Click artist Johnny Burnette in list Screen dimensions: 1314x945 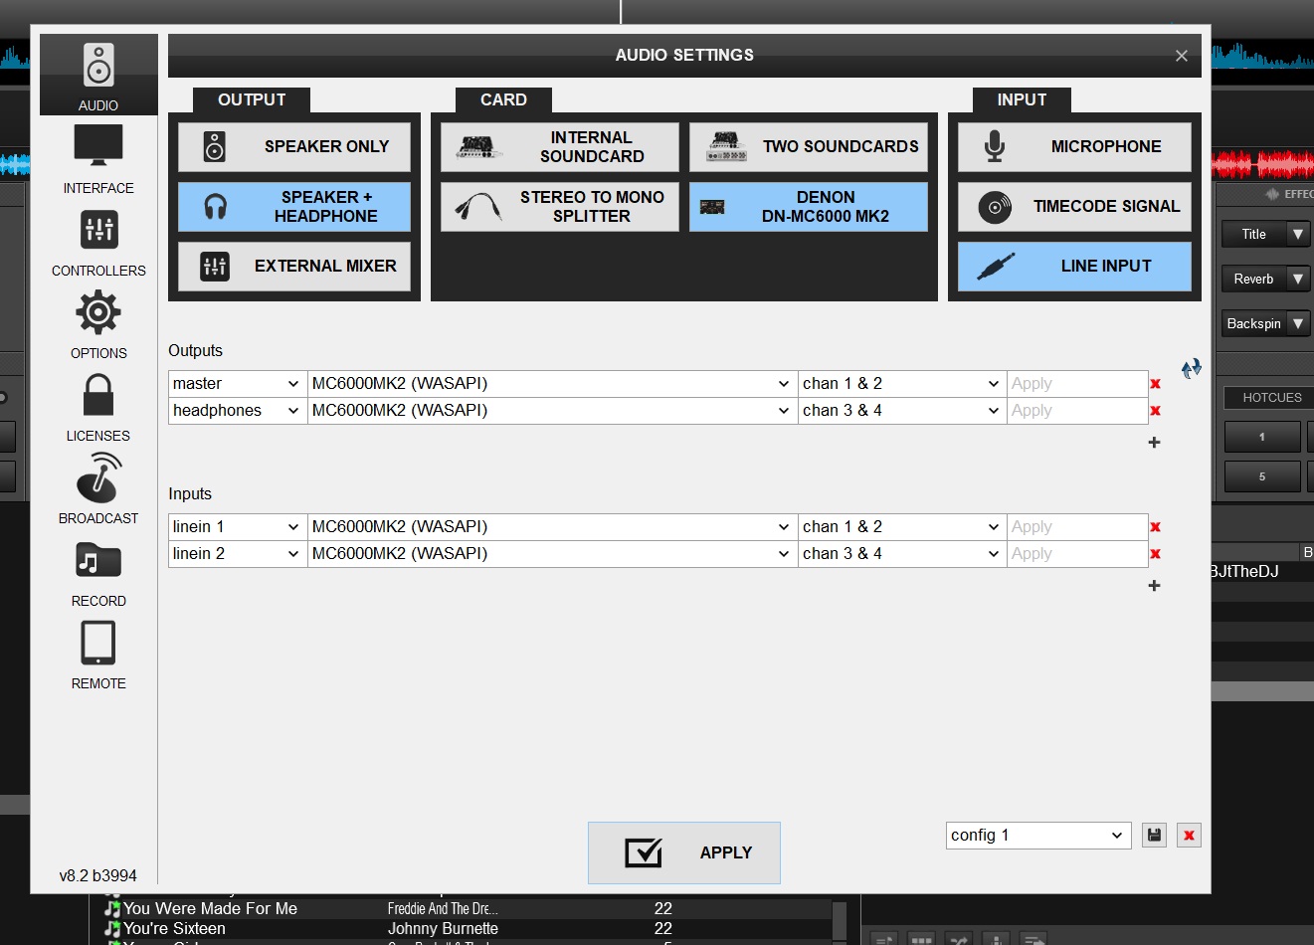pyautogui.click(x=443, y=928)
